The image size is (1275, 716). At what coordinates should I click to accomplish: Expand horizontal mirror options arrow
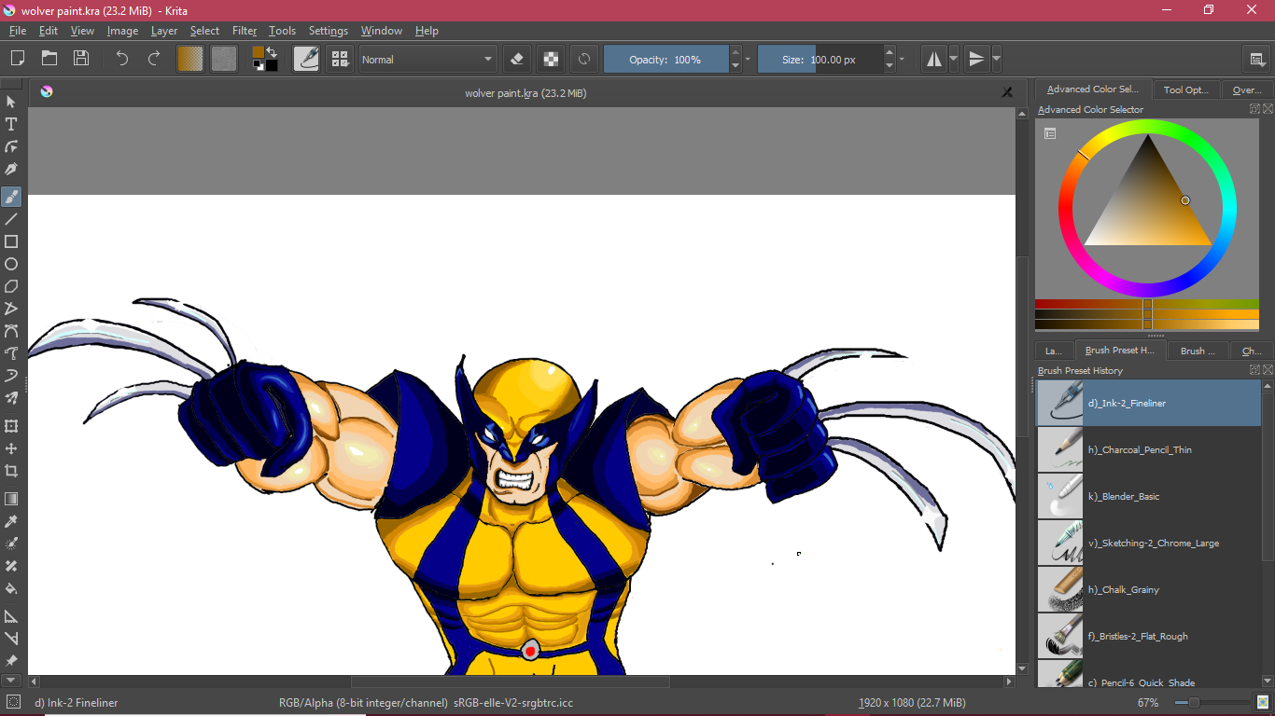coord(953,59)
